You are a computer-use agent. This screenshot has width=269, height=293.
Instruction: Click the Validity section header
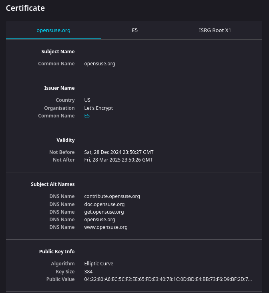[66, 140]
